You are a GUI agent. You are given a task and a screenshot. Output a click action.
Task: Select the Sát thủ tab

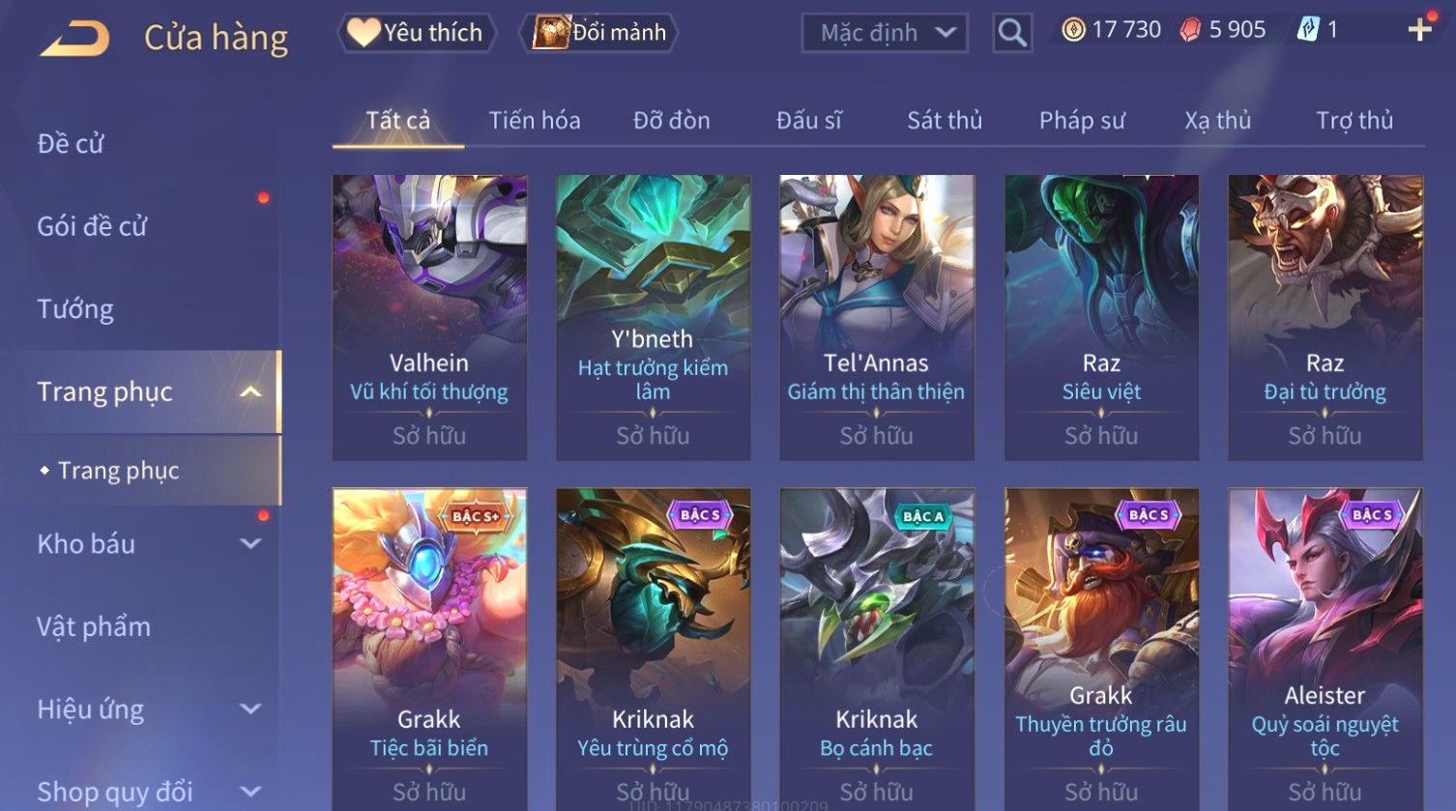[x=944, y=120]
